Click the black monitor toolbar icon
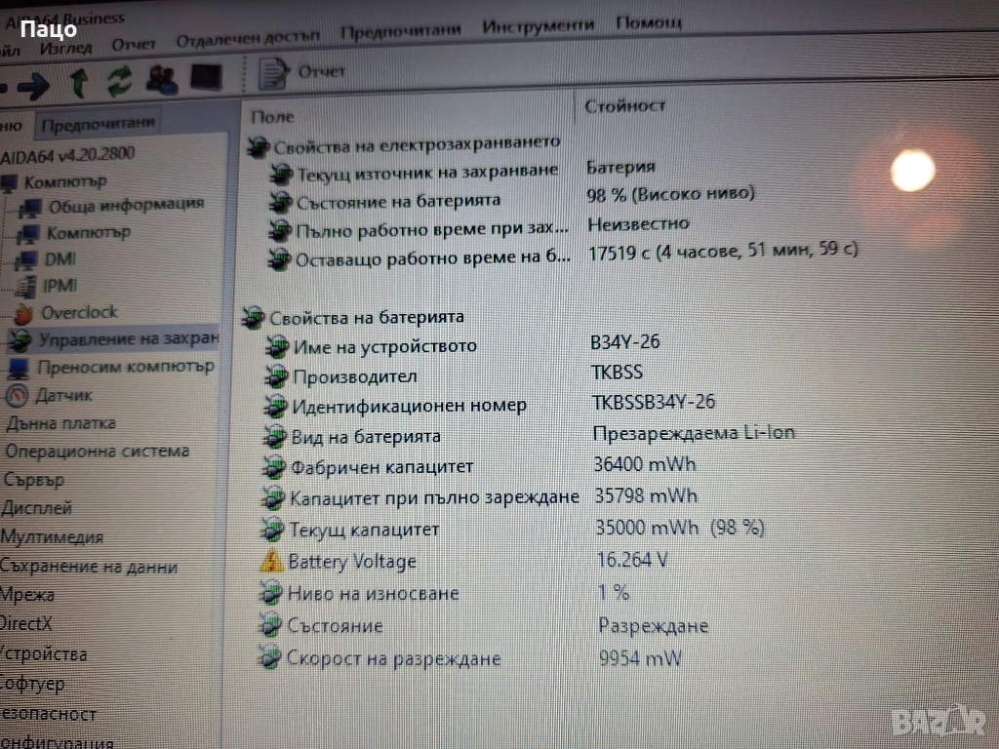Image resolution: width=999 pixels, height=749 pixels. [x=206, y=77]
